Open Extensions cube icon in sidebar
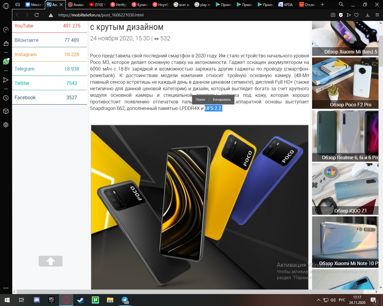Screen dimensions: 383x306 tap(6, 111)
